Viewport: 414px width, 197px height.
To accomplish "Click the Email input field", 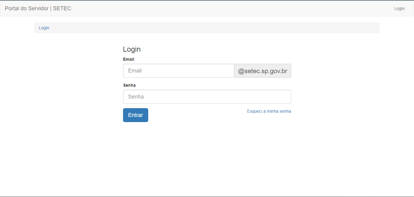I will (179, 71).
